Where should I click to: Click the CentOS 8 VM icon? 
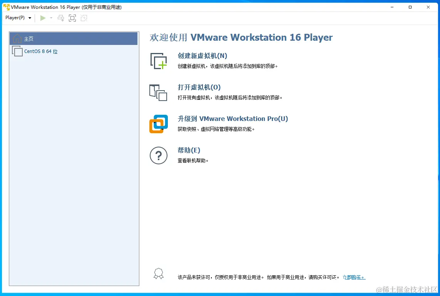coord(17,51)
